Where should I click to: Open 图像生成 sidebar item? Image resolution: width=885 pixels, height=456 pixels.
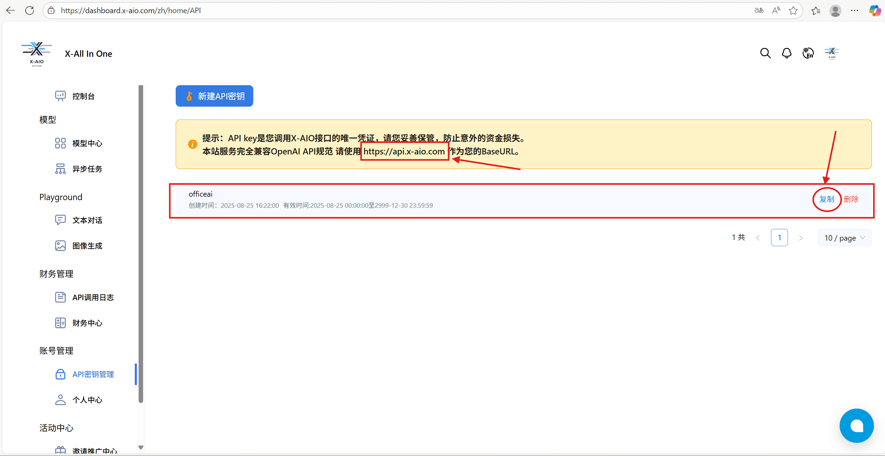pos(87,246)
